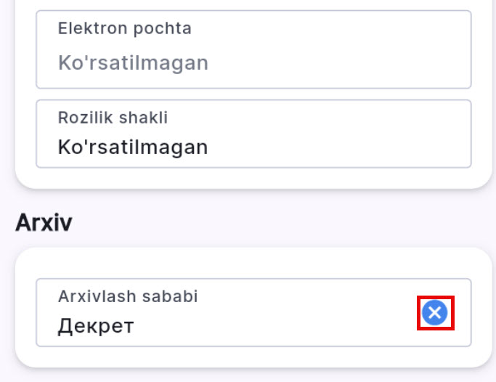Click the Декрет value text
This screenshot has height=382, width=496.
[96, 325]
